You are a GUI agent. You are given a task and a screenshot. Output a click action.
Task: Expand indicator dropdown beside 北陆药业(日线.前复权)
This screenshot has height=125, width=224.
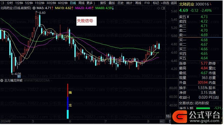[34, 8]
